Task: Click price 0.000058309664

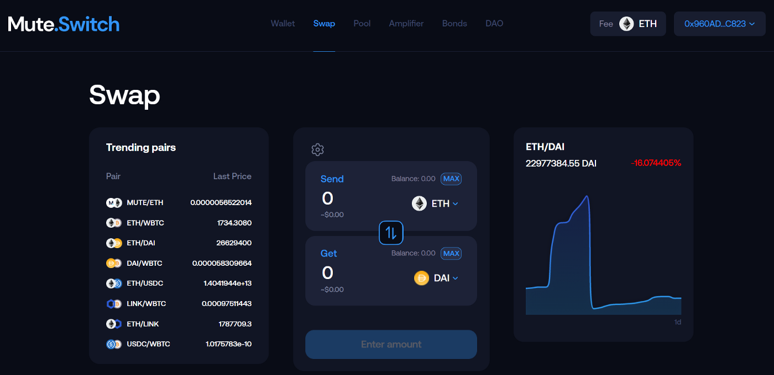Action: click(222, 263)
